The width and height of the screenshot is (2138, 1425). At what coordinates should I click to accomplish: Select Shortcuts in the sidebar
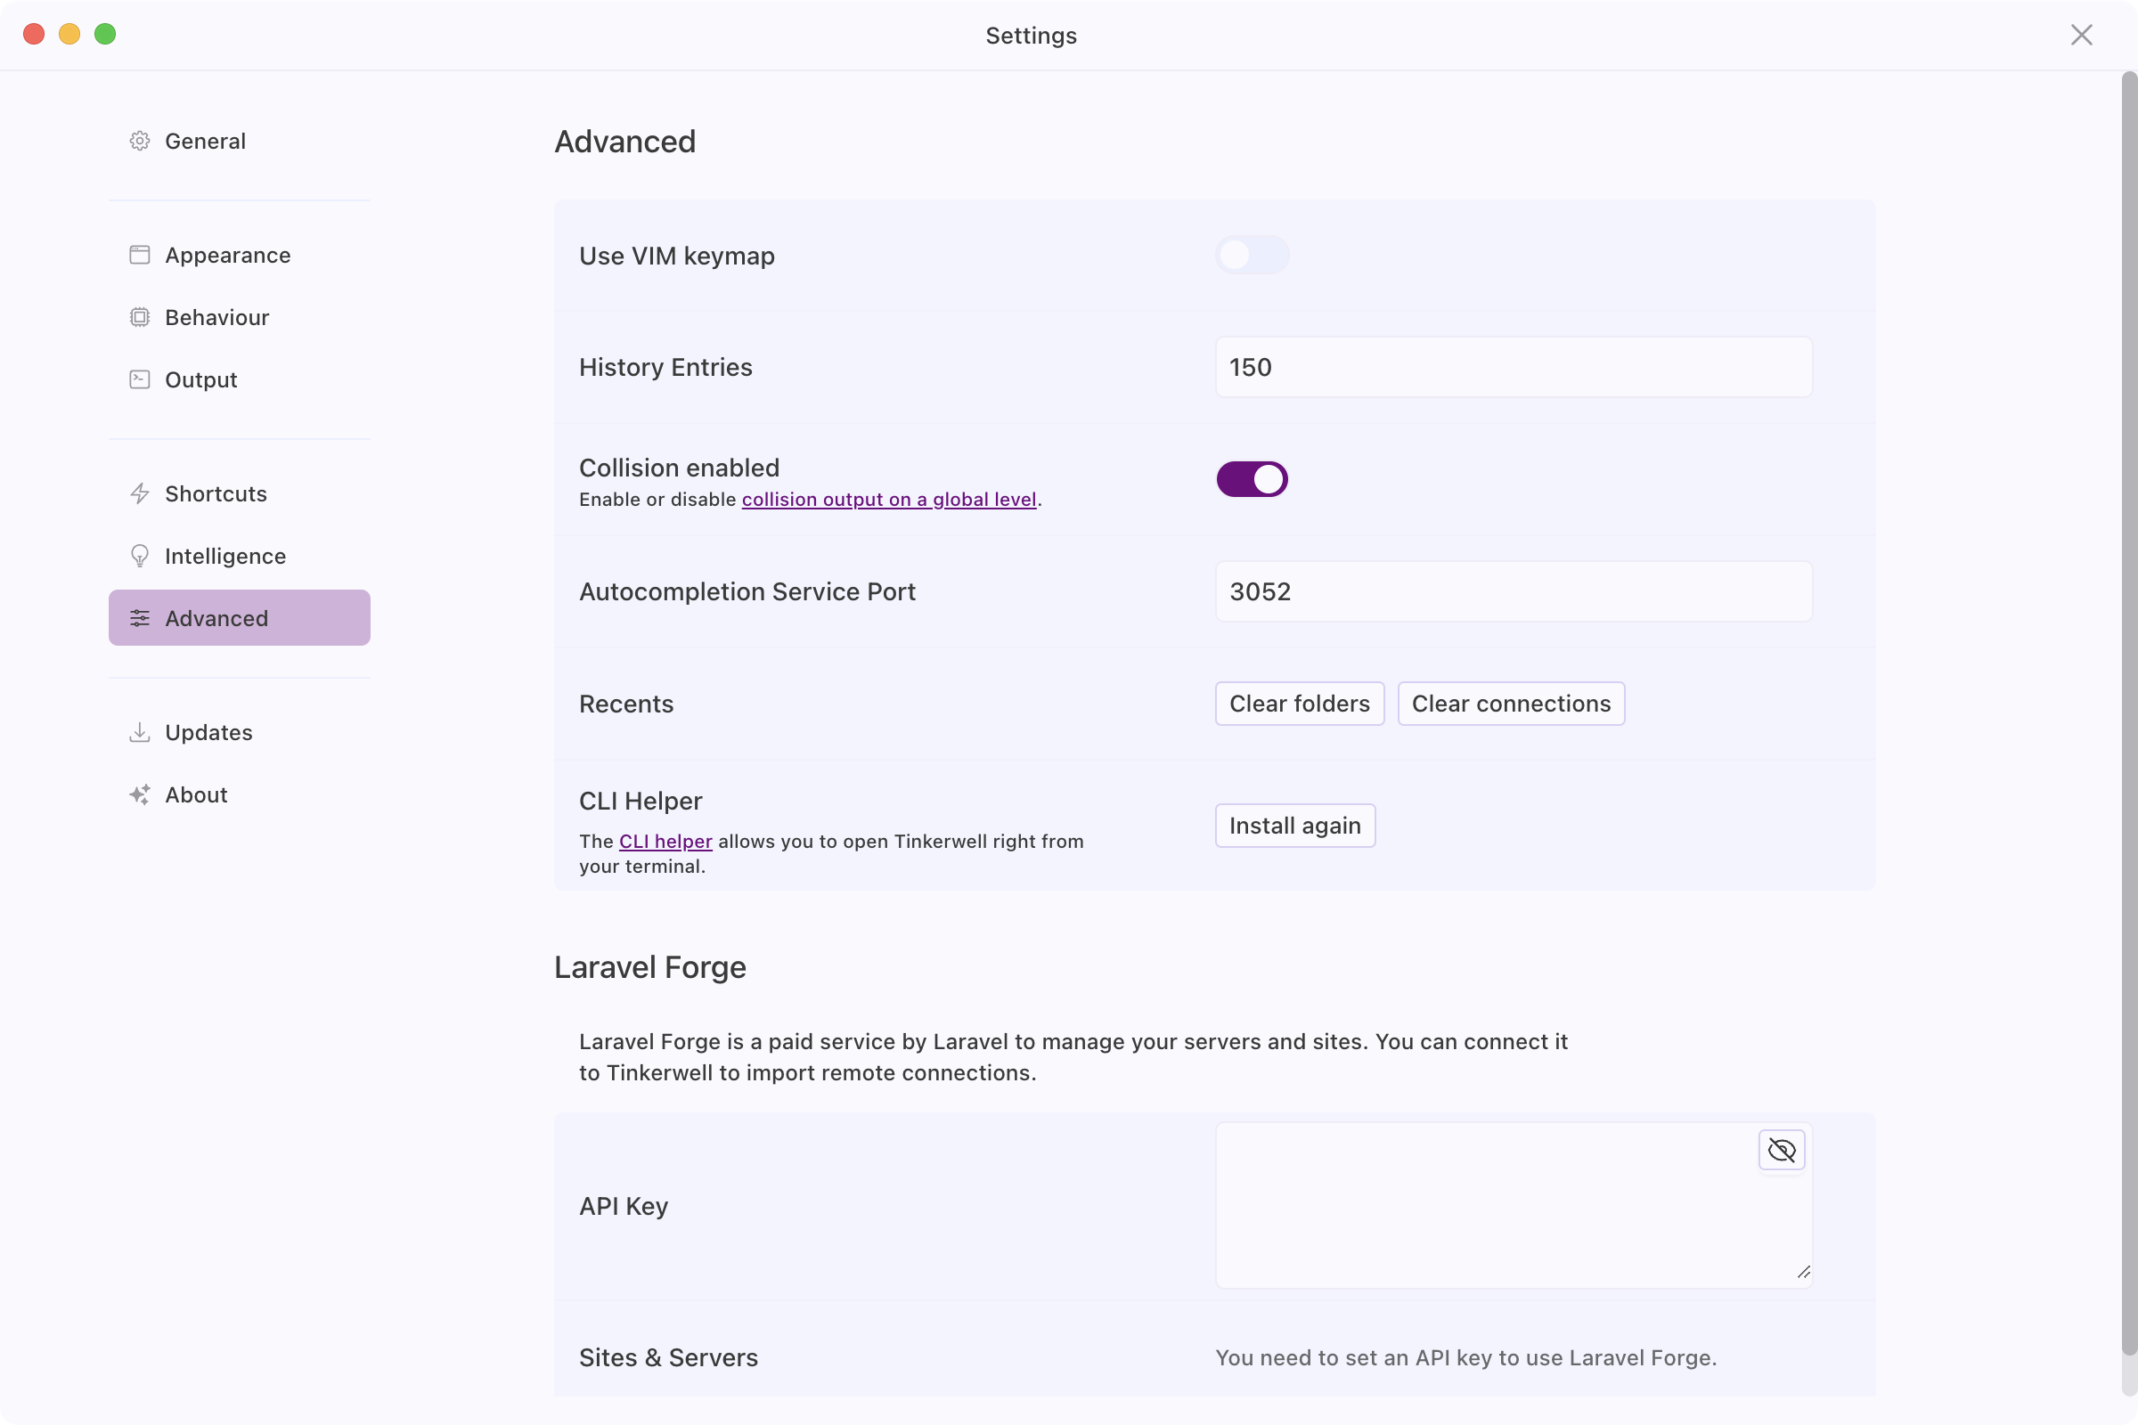tap(240, 493)
